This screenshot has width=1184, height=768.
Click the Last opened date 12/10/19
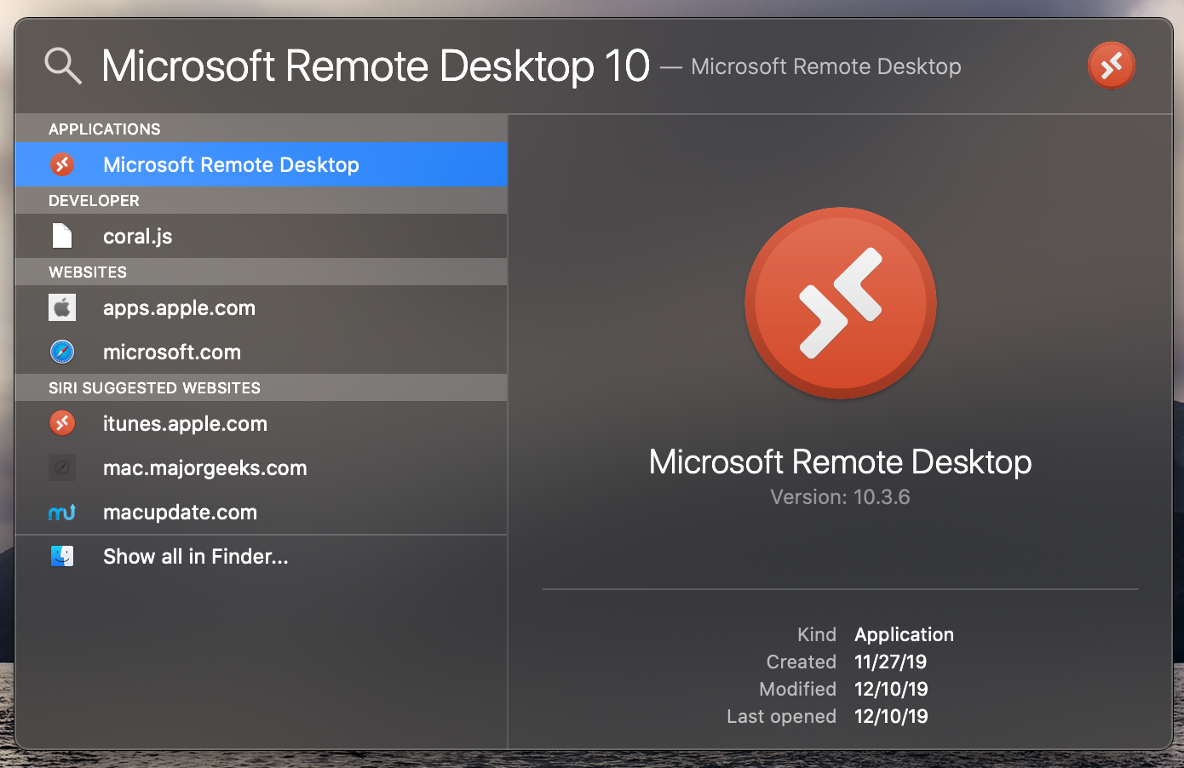891,716
